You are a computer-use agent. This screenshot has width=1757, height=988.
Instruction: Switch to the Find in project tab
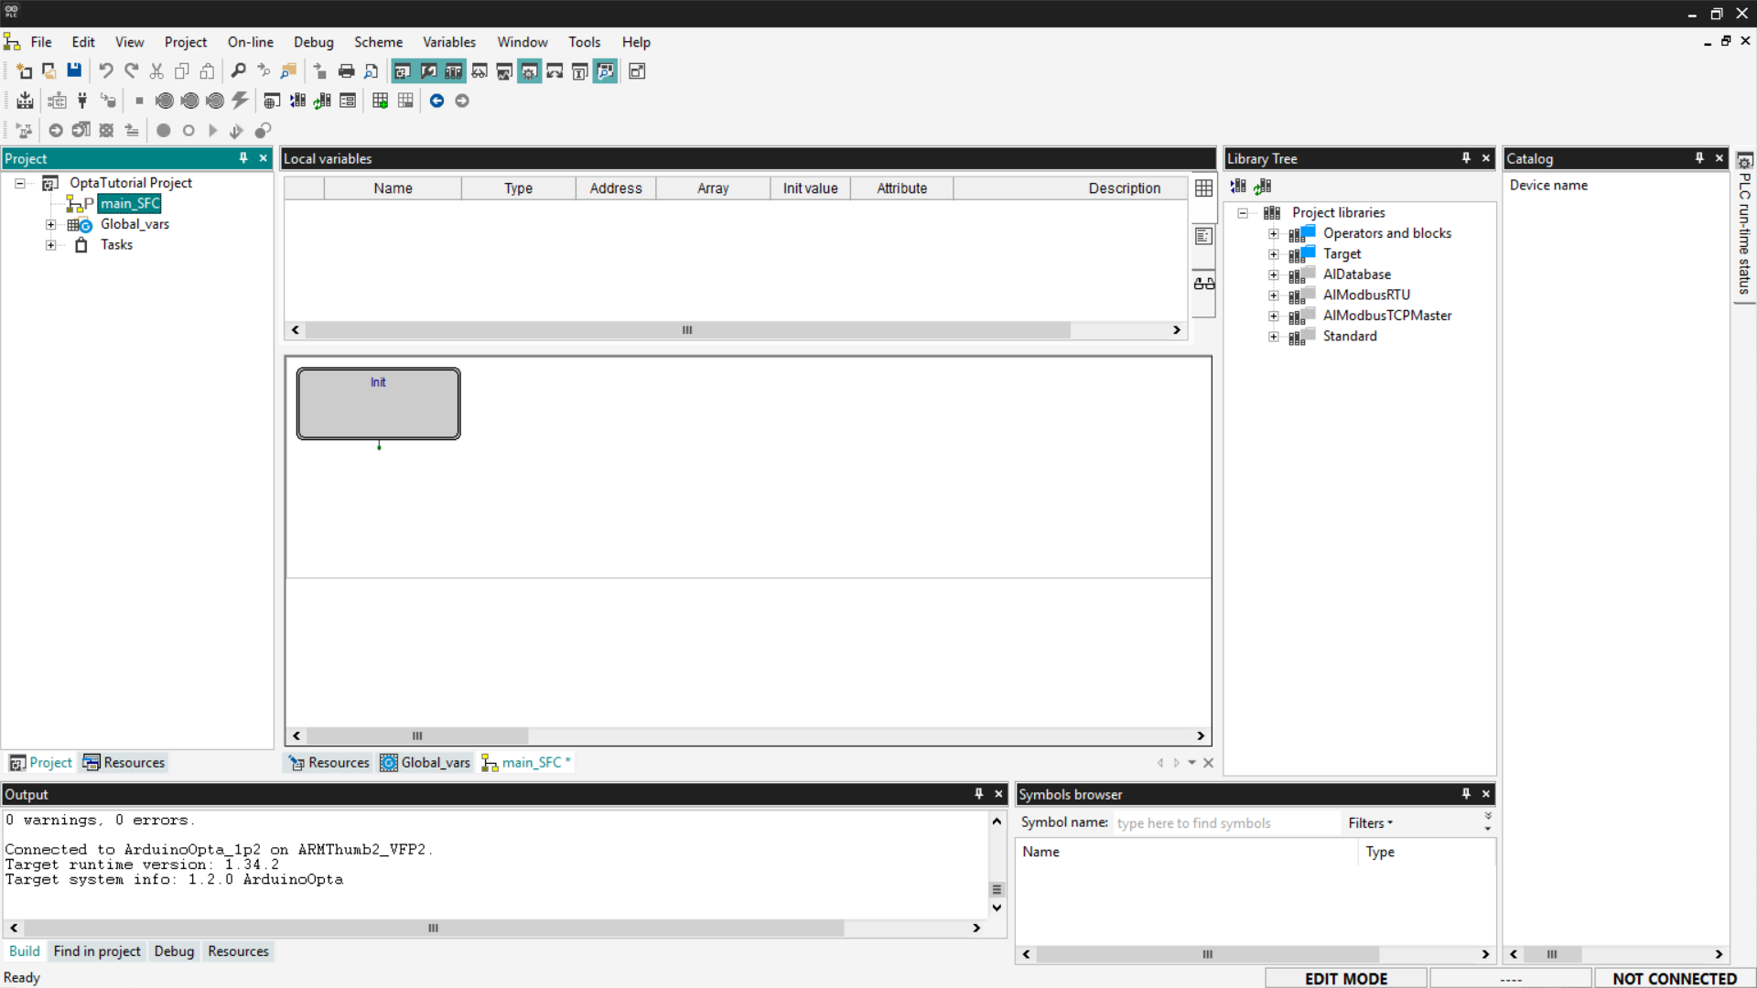click(97, 950)
